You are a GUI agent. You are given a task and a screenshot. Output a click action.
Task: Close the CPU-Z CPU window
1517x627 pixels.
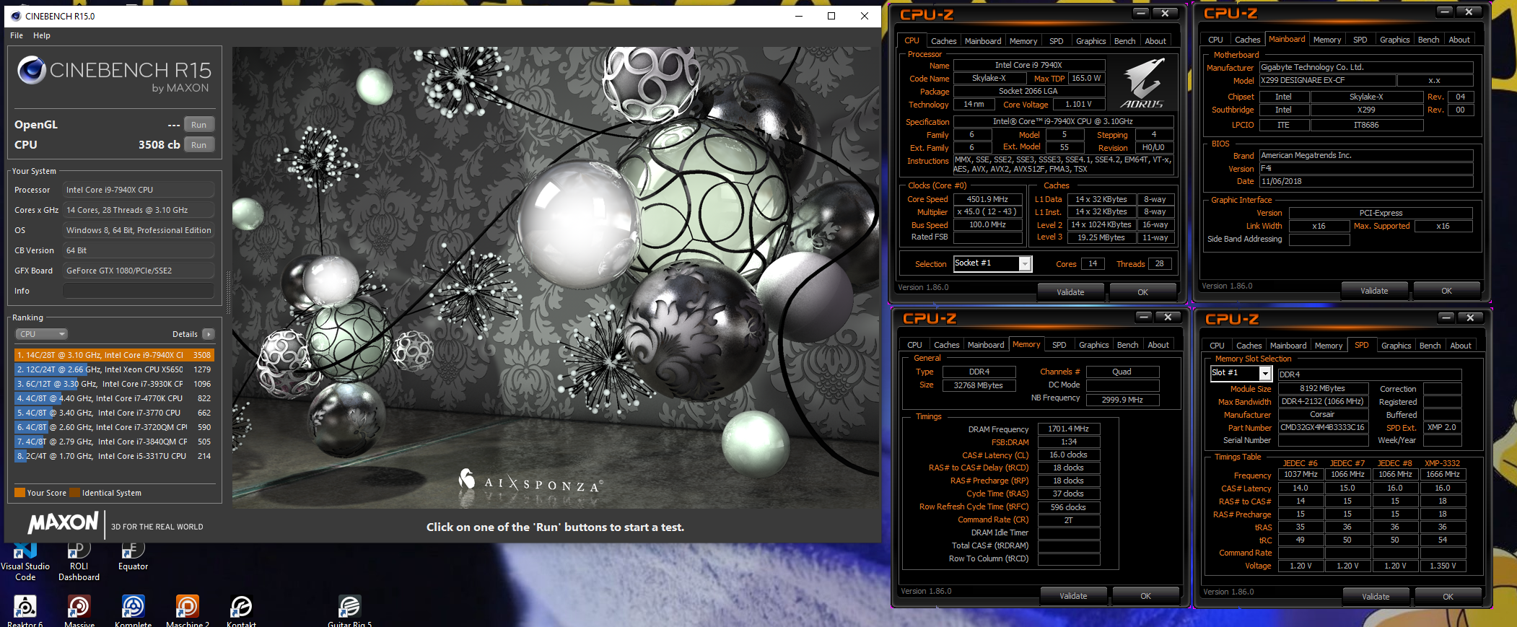pyautogui.click(x=1165, y=13)
